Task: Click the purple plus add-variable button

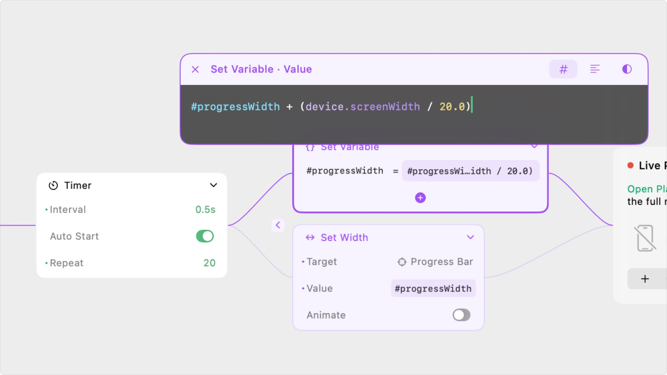Action: 420,198
